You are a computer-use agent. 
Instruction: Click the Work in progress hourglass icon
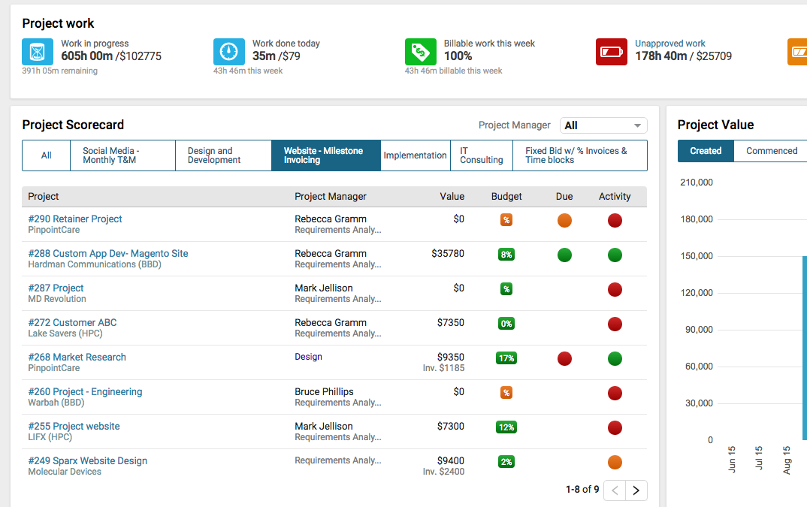(37, 52)
